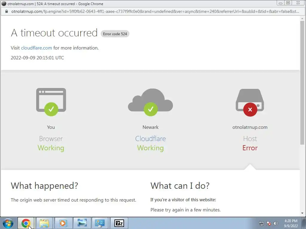Screen dimensions: 306x229
Task: Click the page scrollbar thumb
Action: pyautogui.click(x=302, y=83)
